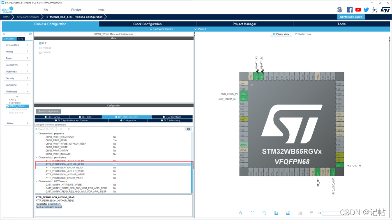Click GENERATE CODE button
The width and height of the screenshot is (392, 220).
coord(351,17)
